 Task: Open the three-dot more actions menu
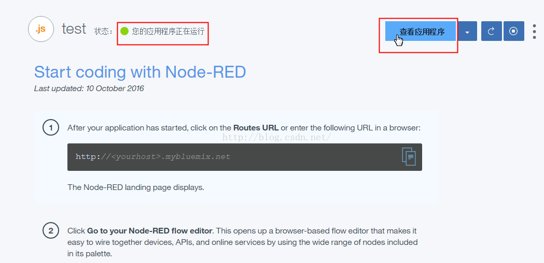535,31
